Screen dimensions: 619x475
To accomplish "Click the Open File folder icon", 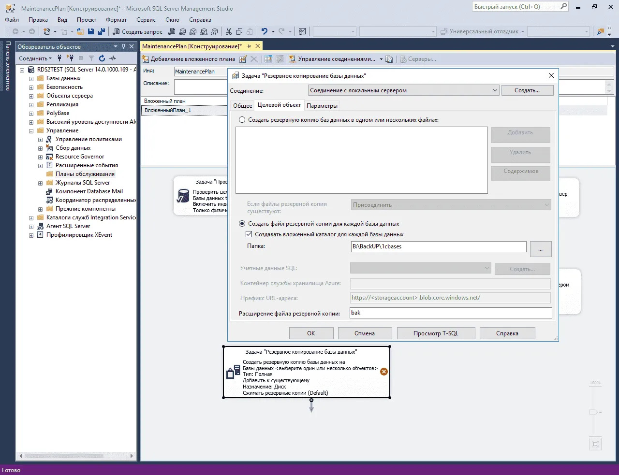I will (80, 31).
